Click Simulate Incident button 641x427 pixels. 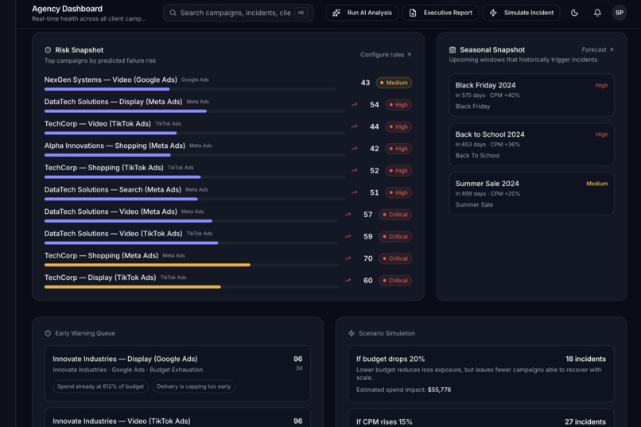pyautogui.click(x=521, y=13)
